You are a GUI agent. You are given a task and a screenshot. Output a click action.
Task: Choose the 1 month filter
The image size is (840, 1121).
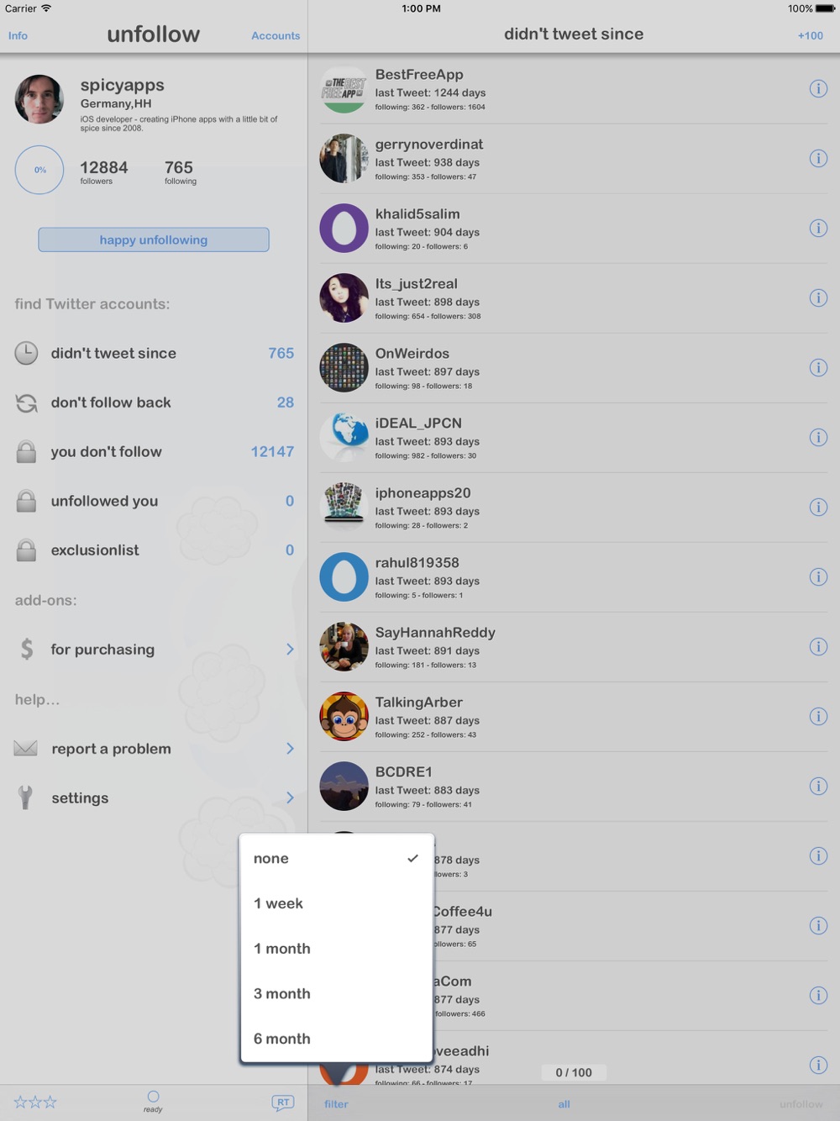(336, 949)
